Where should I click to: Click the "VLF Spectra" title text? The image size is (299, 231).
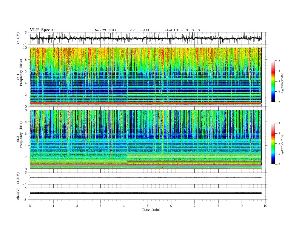click(43, 30)
